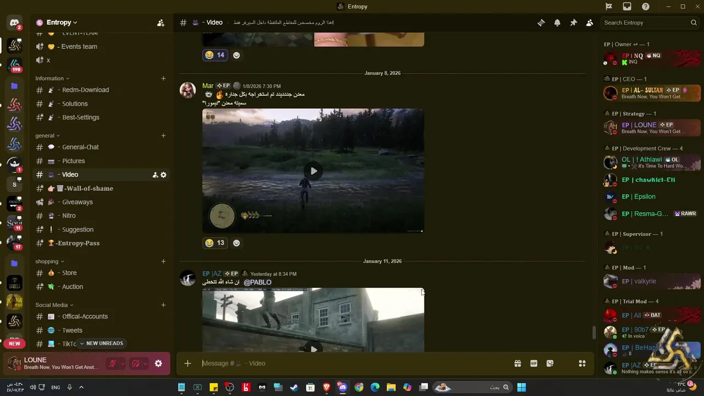Toggle the member list icon
Screen dimensions: 704x396
(x=590, y=23)
